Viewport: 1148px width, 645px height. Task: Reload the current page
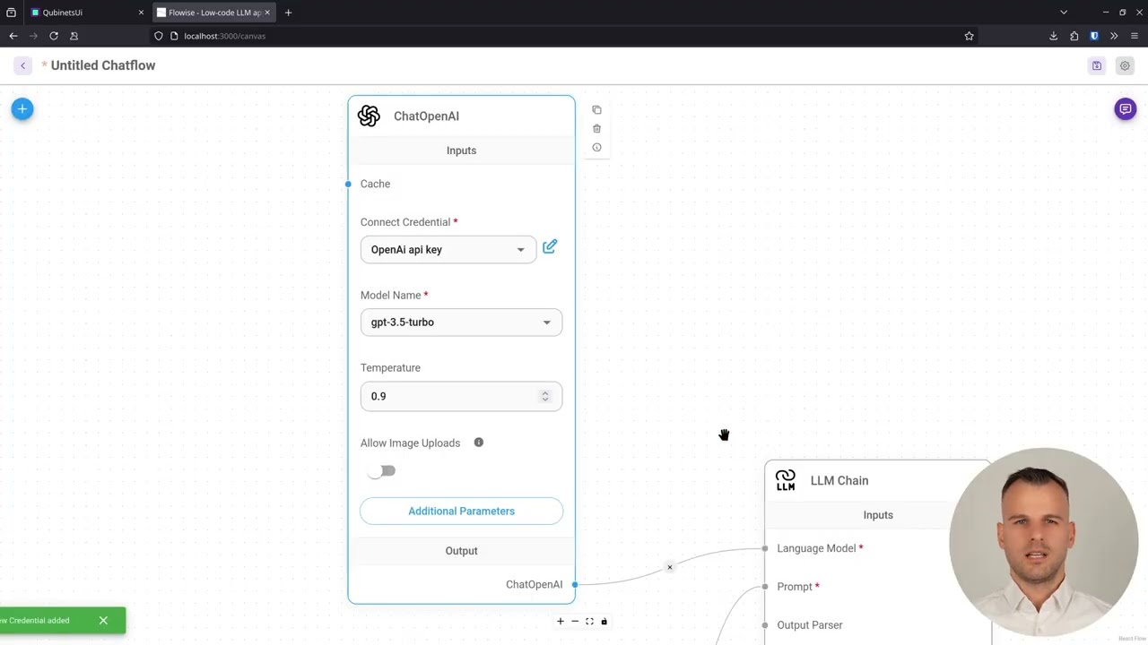click(x=54, y=36)
